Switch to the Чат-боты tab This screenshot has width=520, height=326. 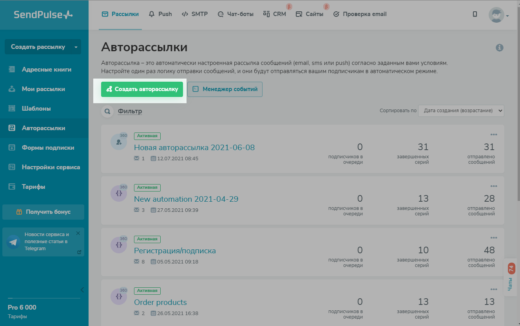[236, 14]
